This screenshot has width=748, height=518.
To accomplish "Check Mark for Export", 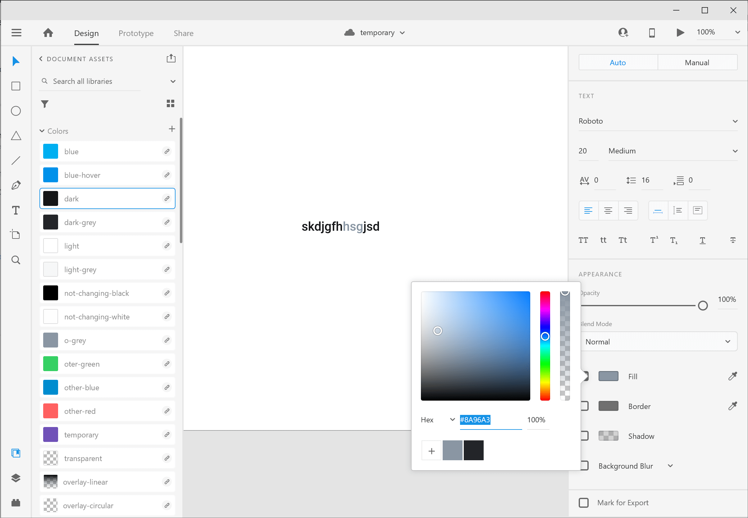I will [583, 502].
